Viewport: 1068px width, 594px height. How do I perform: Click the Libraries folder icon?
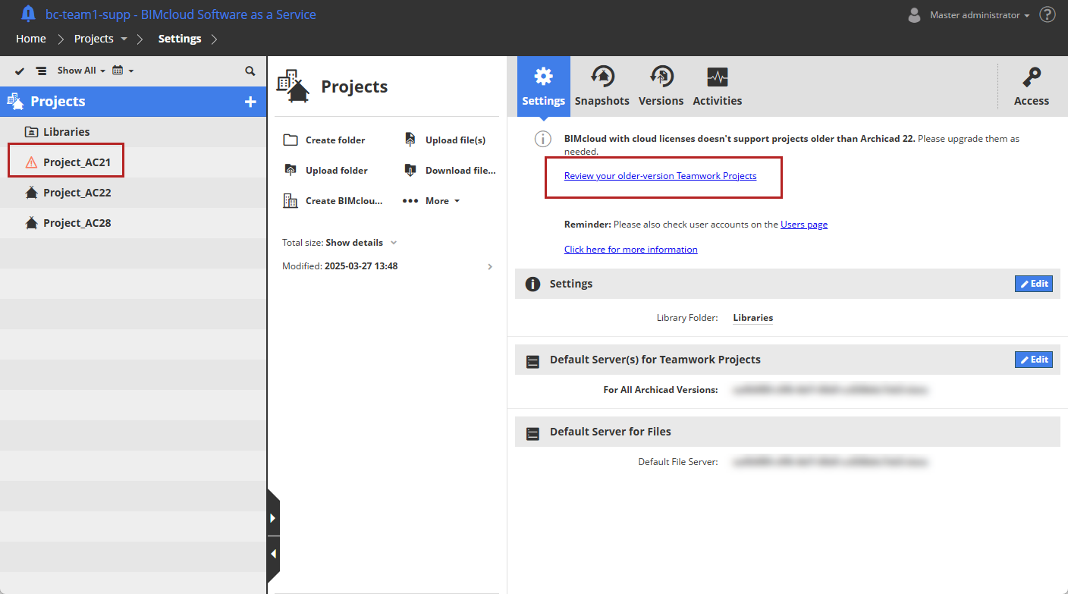(31, 132)
